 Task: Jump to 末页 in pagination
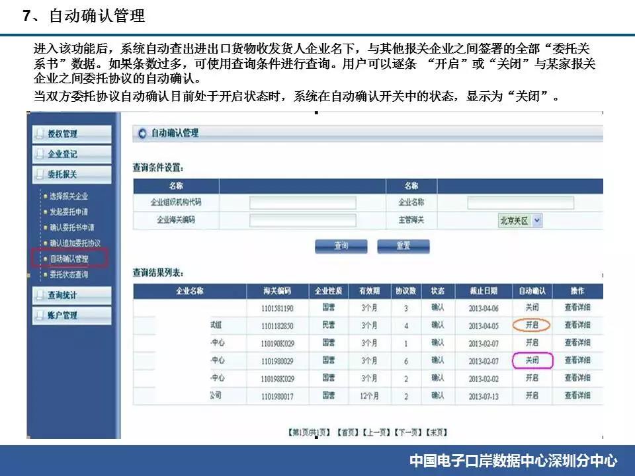pyautogui.click(x=437, y=432)
